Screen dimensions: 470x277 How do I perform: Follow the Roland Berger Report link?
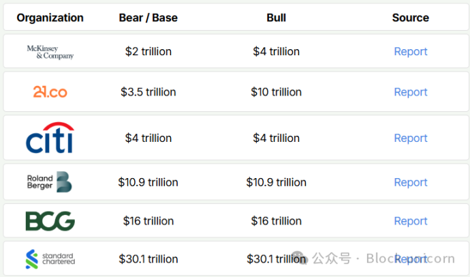(410, 182)
